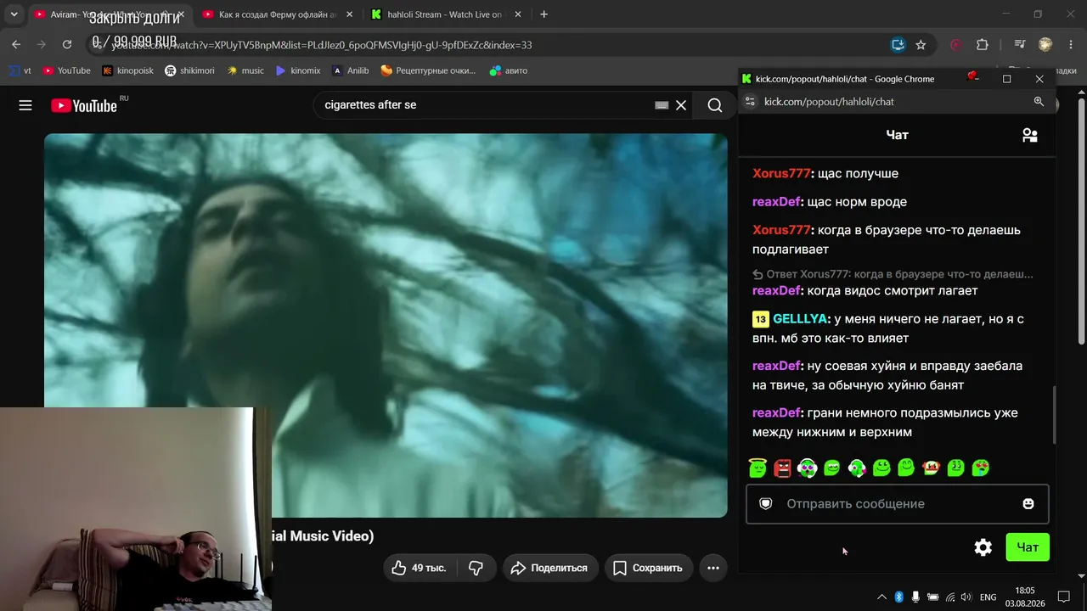
Task: Jump to the Ответ Xorus777 reply reference
Action: [x=893, y=274]
